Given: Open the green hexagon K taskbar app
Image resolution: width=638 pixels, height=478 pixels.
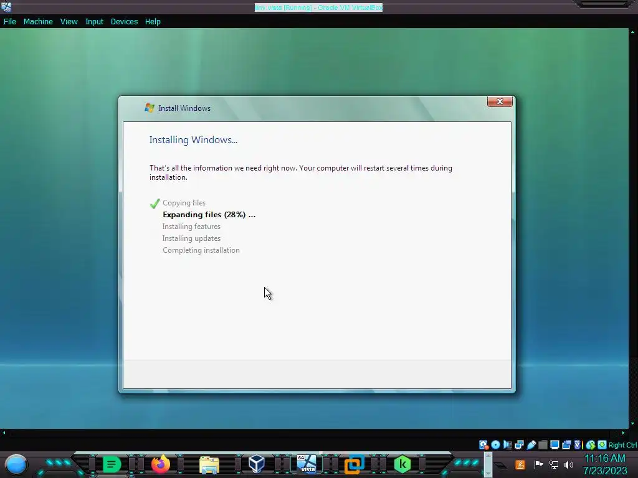Looking at the screenshot, I should 402,464.
